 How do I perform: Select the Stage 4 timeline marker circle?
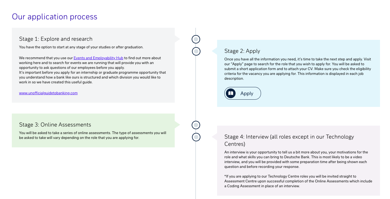pos(196,137)
